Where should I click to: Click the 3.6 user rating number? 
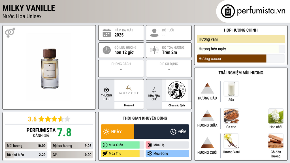pyautogui.click(x=32, y=119)
